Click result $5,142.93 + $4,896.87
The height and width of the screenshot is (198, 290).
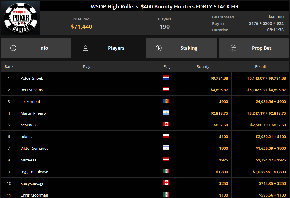point(267,90)
